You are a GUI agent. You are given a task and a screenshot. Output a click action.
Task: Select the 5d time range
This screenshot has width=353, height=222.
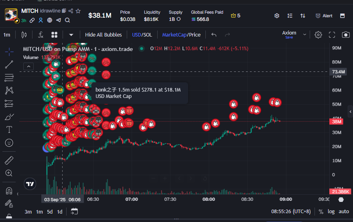pos(50,212)
